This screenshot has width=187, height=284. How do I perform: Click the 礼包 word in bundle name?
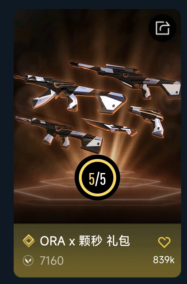click(x=118, y=241)
